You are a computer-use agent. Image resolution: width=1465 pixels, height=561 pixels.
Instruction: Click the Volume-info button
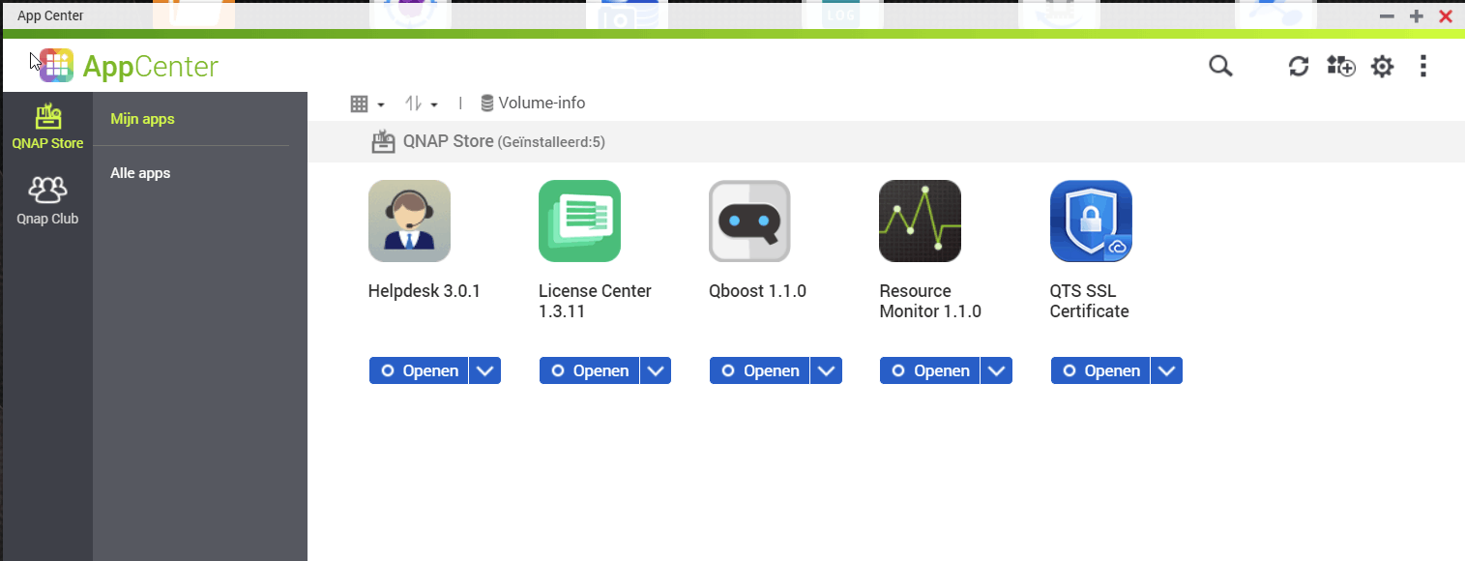click(x=533, y=103)
